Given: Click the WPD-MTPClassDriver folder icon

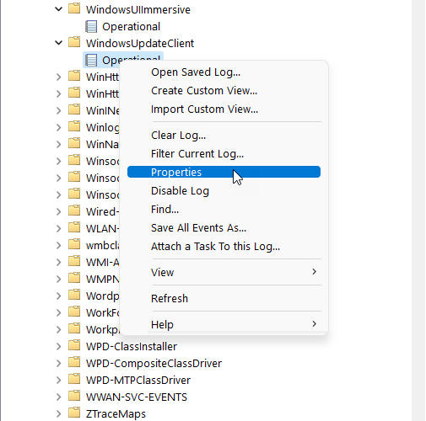Looking at the screenshot, I should pos(74,379).
